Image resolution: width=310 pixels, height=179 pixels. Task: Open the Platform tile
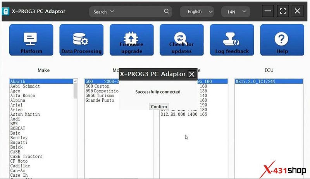31,40
